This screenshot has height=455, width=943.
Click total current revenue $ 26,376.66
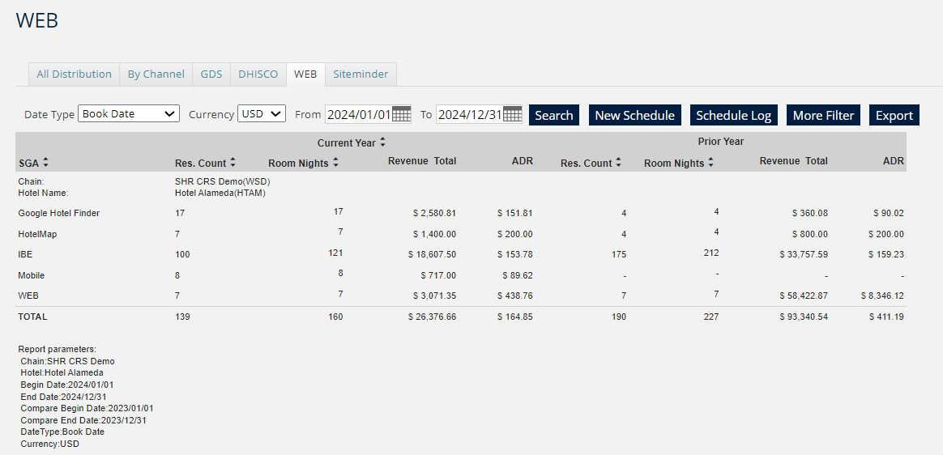coord(432,317)
